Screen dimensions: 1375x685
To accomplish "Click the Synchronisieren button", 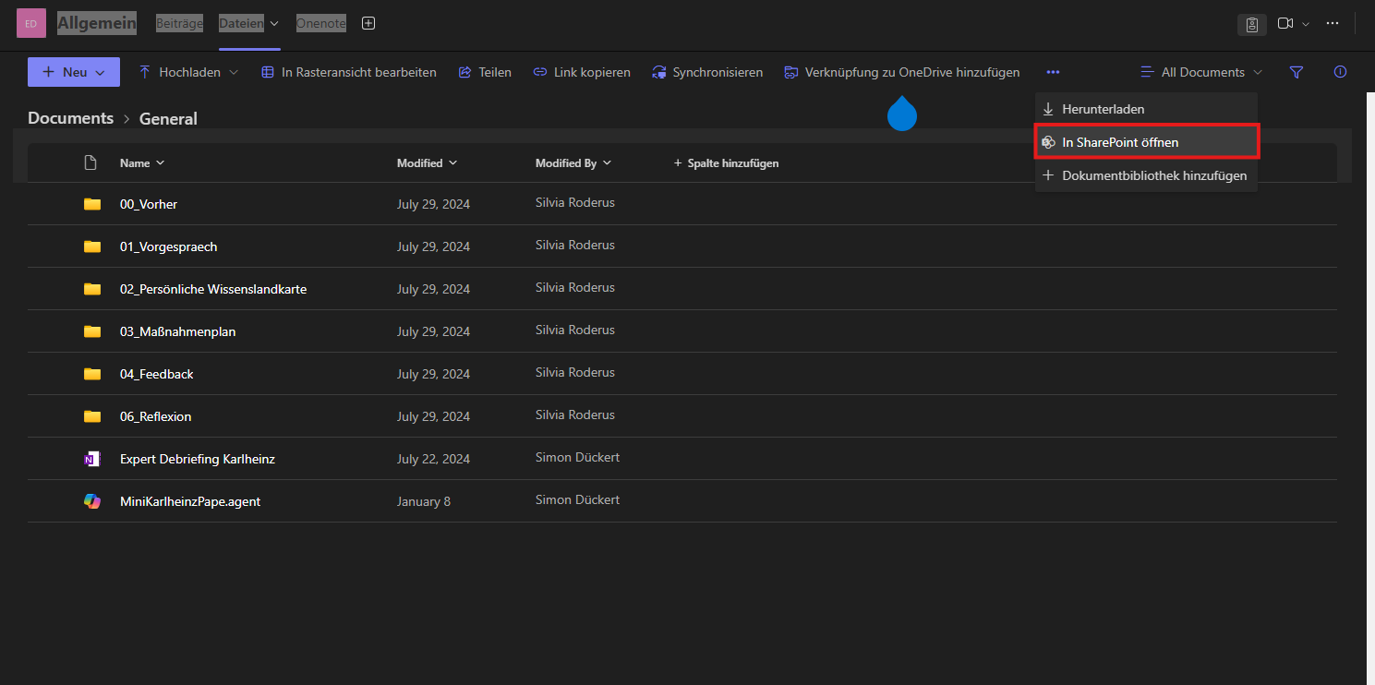I will 707,72.
